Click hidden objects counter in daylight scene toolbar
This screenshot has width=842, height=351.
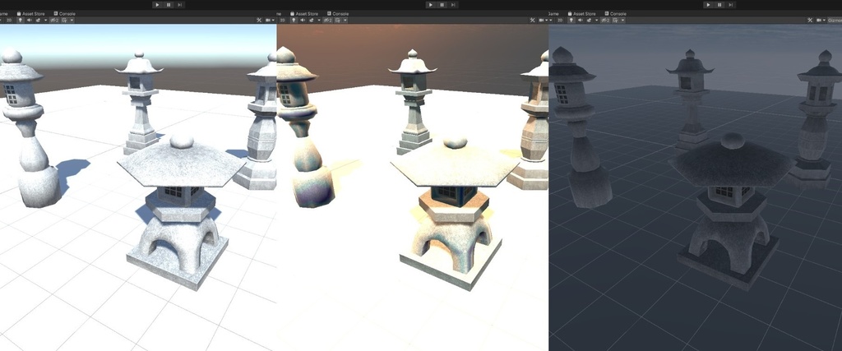(54, 20)
